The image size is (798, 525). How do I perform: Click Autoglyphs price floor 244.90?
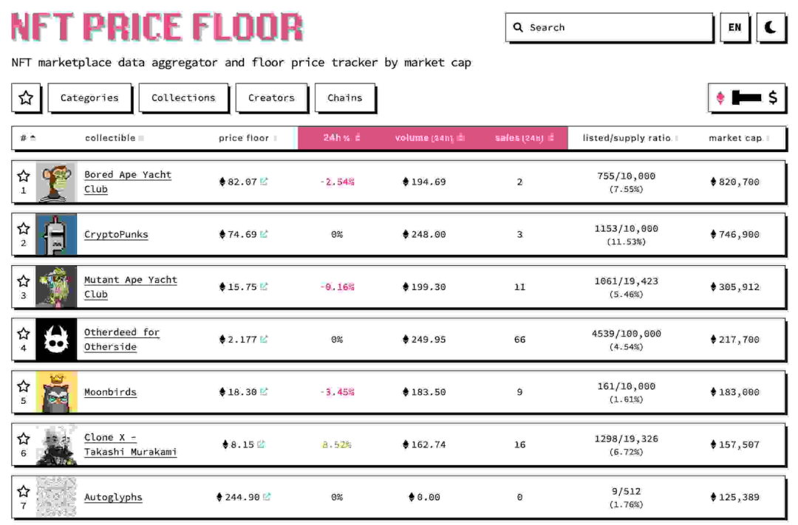(x=238, y=496)
